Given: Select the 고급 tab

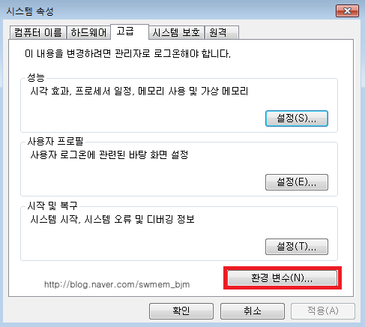Looking at the screenshot, I should (130, 31).
